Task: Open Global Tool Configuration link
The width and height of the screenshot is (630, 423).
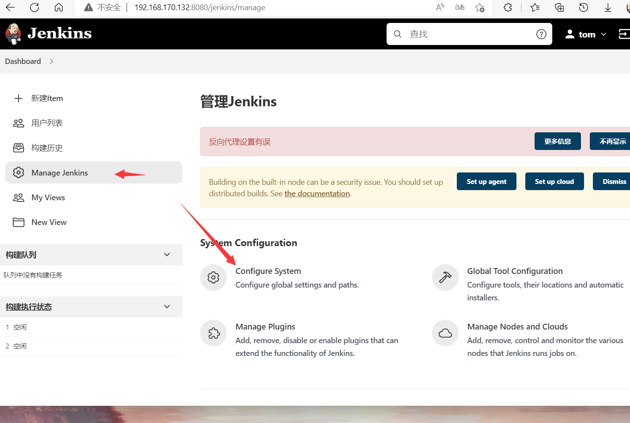Action: coord(515,271)
